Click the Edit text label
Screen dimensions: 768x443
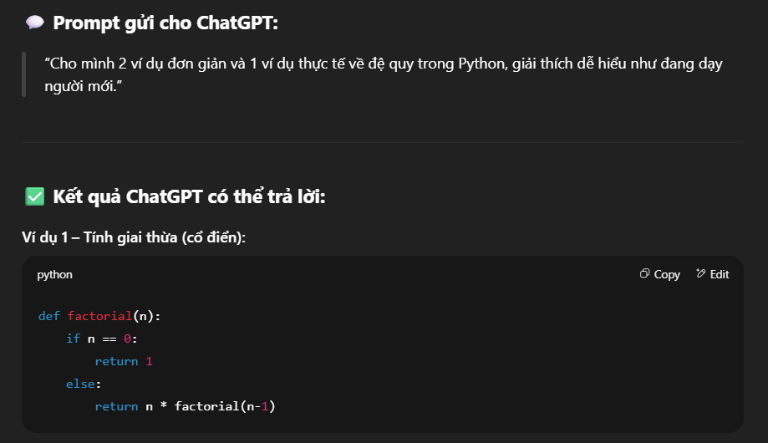[720, 274]
